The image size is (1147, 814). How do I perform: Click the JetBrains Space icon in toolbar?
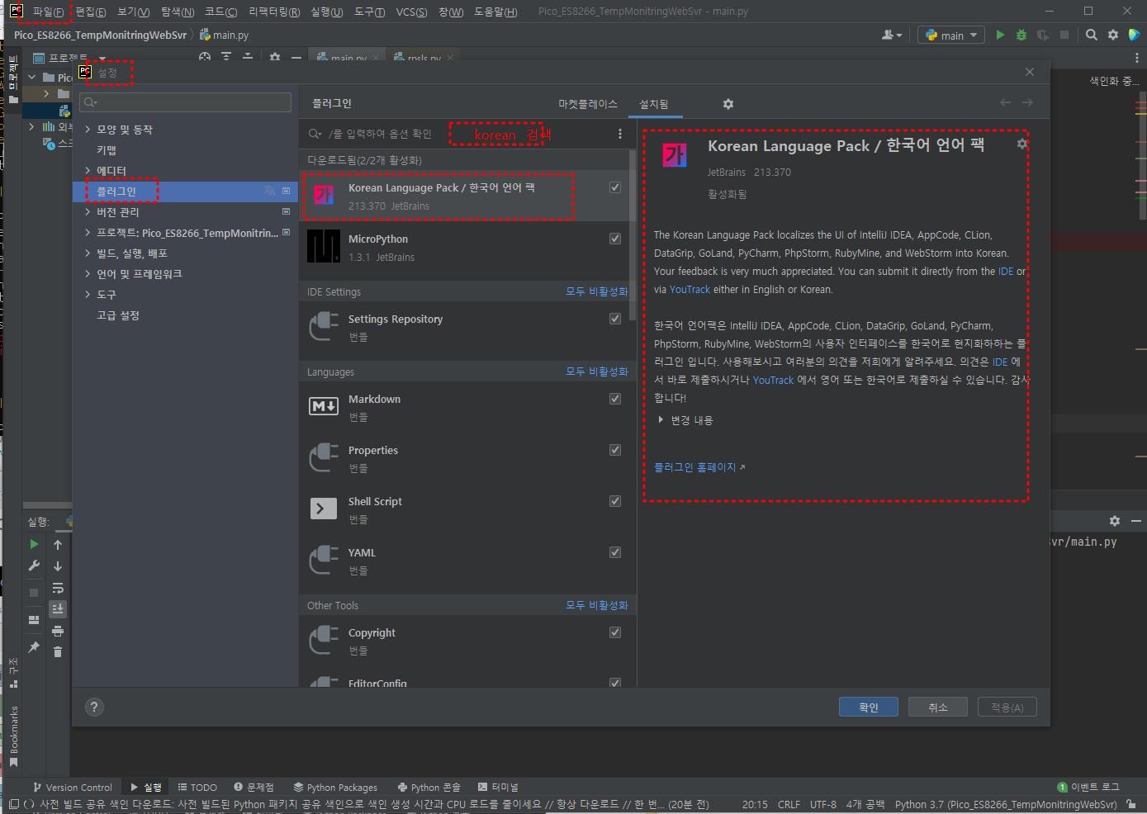(x=1135, y=35)
